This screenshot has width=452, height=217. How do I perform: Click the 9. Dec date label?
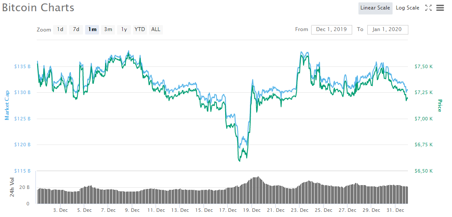click(132, 211)
